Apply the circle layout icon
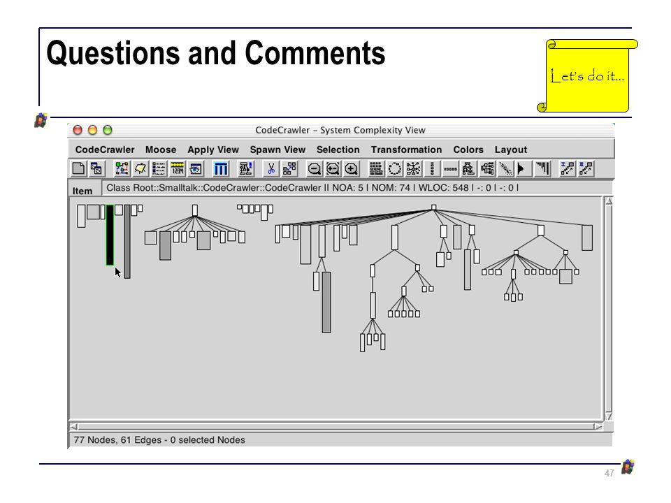This screenshot has width=671, height=503. (394, 168)
